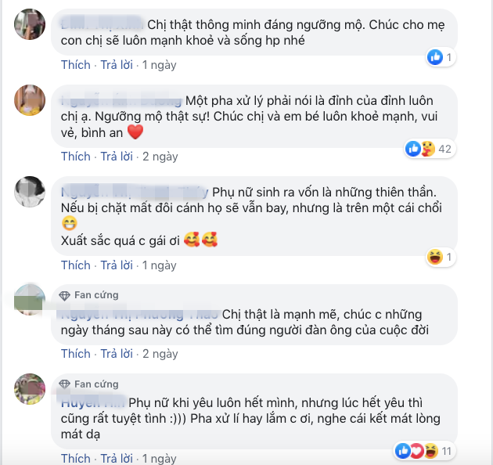Image resolution: width=493 pixels, height=465 pixels.
Task: Click the care emoji reaction next to 42
Action: pyautogui.click(x=428, y=149)
